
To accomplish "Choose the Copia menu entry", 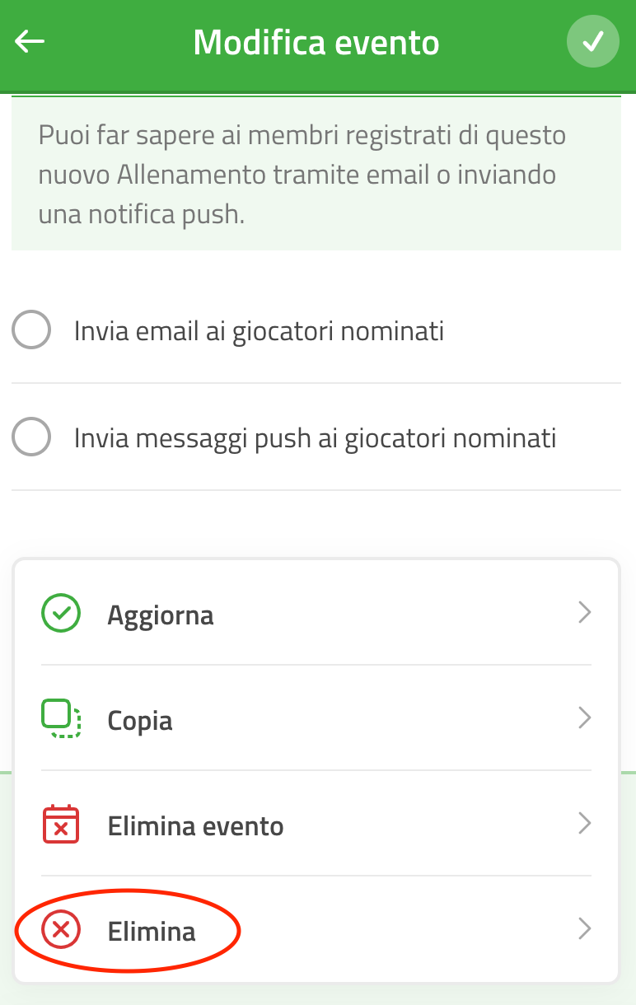I will click(x=316, y=719).
